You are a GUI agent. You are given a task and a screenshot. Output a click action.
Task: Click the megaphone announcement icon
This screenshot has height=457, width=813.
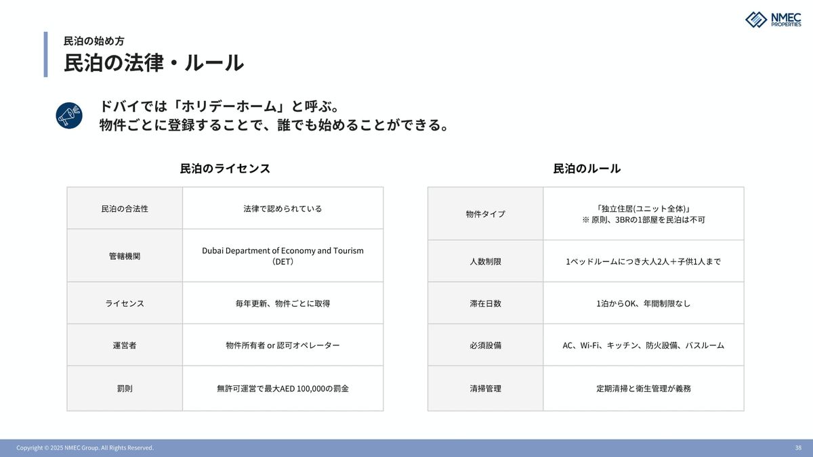click(69, 116)
